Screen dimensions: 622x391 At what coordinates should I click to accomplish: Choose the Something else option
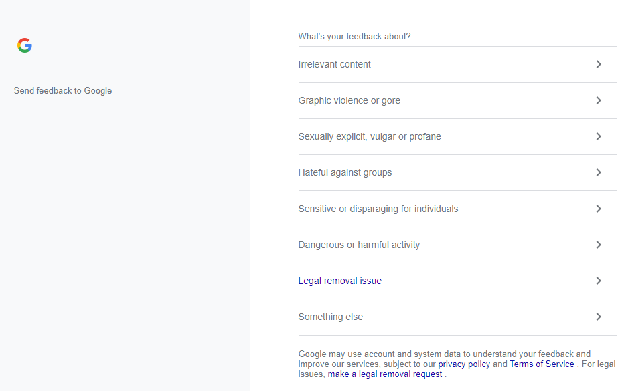coord(331,317)
